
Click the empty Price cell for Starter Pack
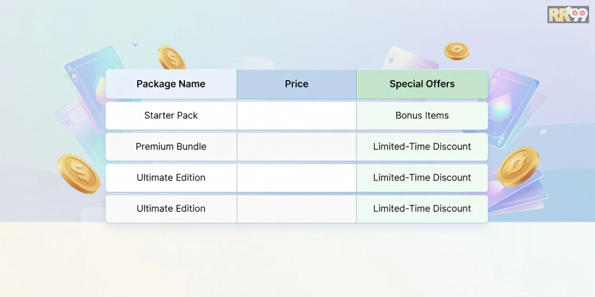coord(296,116)
